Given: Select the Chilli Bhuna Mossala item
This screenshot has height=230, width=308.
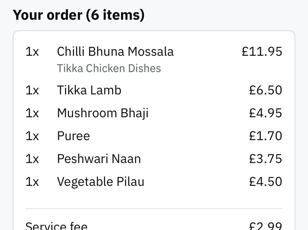Looking at the screenshot, I should 115,52.
